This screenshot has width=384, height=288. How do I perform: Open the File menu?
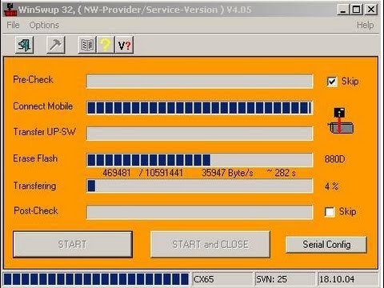tap(13, 25)
